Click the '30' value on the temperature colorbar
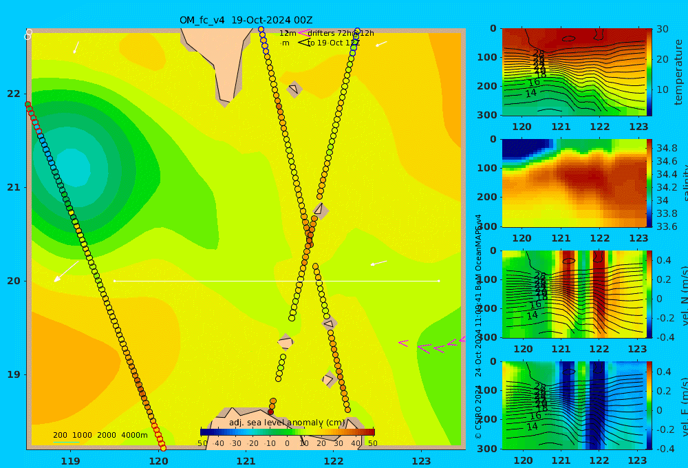Image resolution: width=688 pixels, height=468 pixels. click(x=662, y=29)
